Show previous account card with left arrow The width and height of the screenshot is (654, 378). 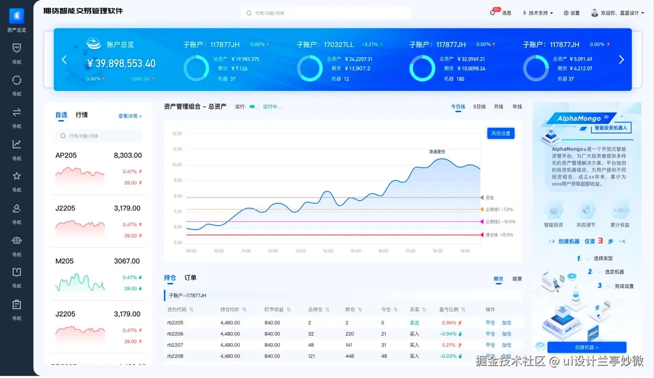(64, 59)
